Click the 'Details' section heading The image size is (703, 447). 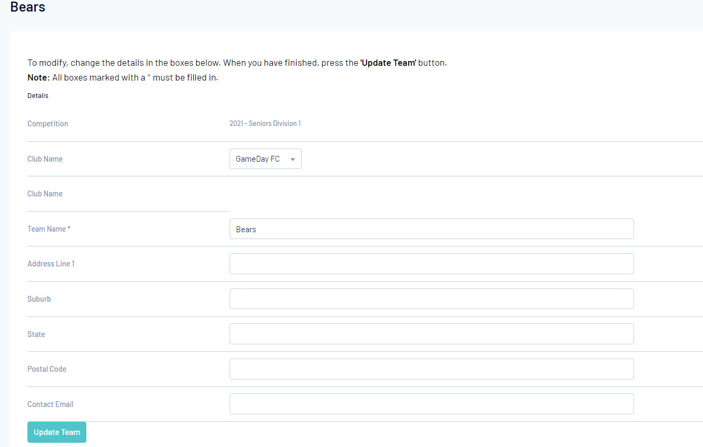38,96
